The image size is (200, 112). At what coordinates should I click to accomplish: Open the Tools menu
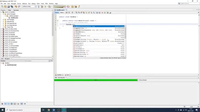pyautogui.click(x=42, y=3)
